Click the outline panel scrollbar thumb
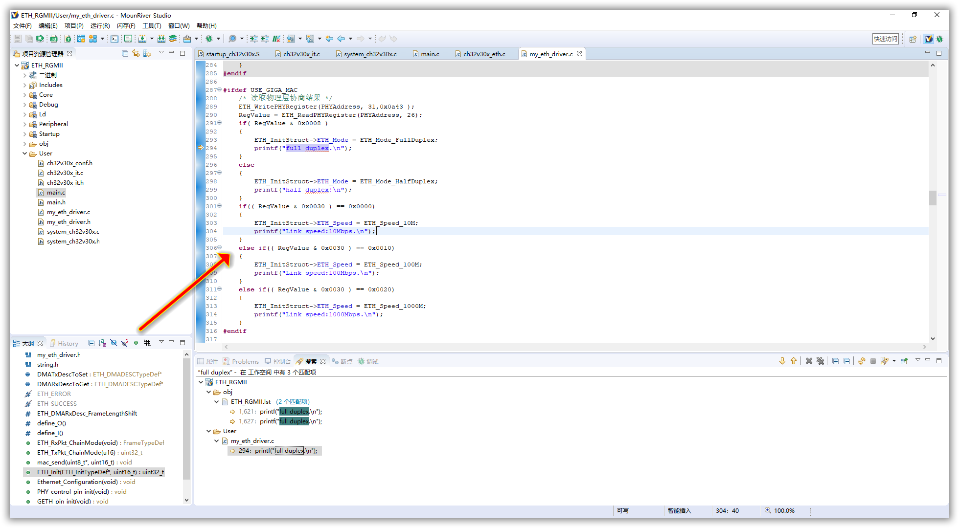Screen dimensions: 959x528 pos(186,418)
